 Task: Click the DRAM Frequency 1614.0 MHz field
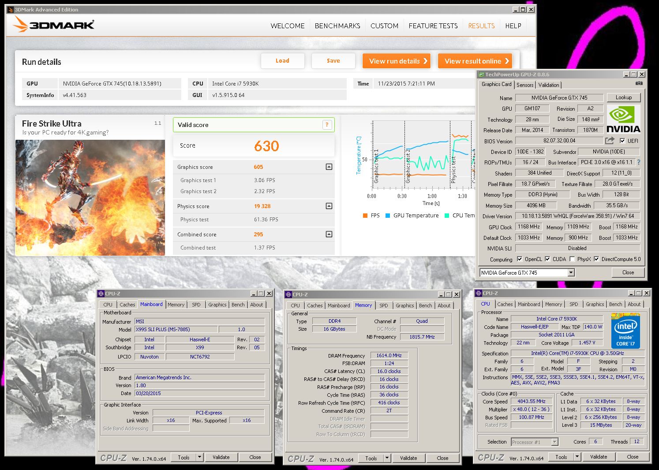[389, 355]
